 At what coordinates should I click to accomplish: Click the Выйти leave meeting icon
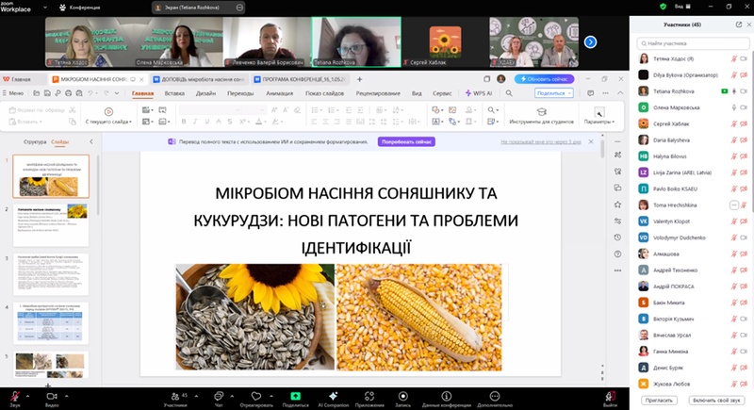pos(610,396)
